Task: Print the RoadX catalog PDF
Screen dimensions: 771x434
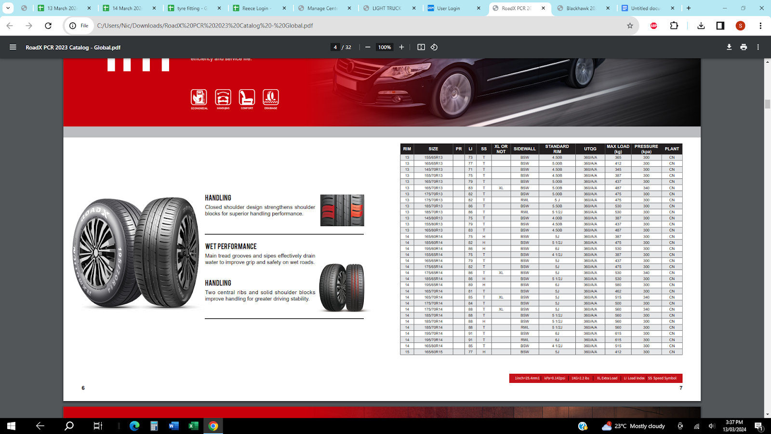Action: (x=744, y=47)
